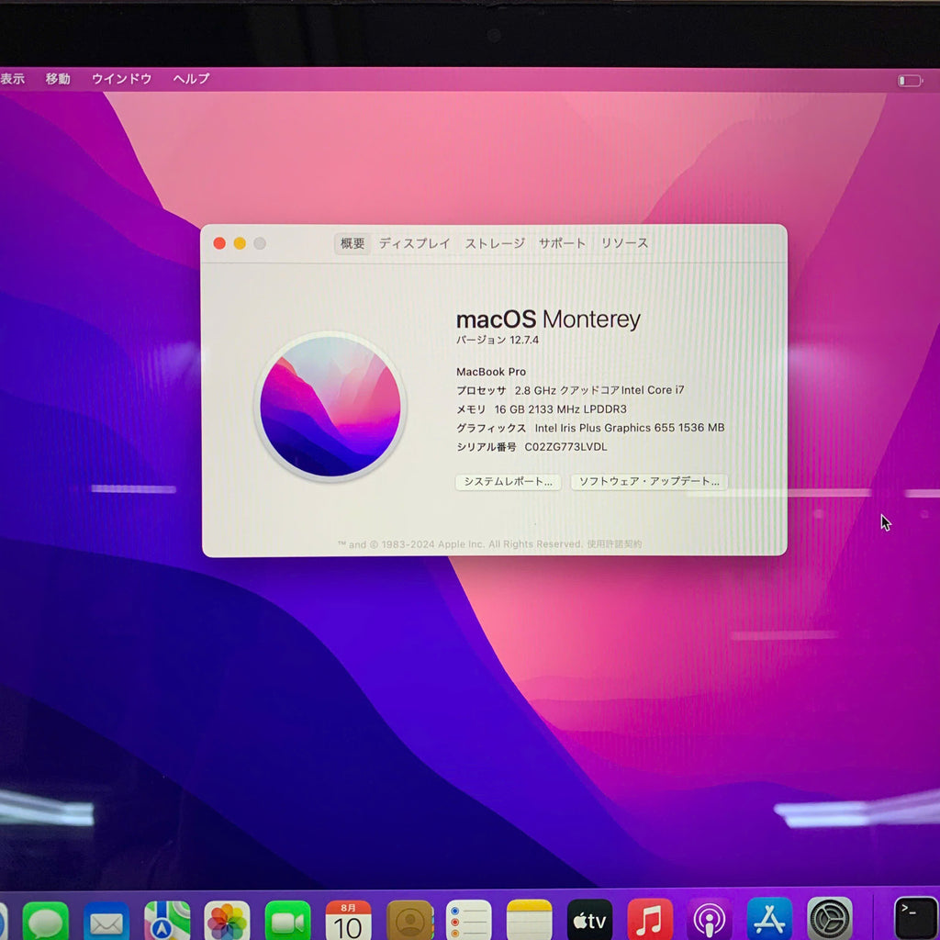Open the ウインドウ menu
This screenshot has width=940, height=940.
click(122, 79)
